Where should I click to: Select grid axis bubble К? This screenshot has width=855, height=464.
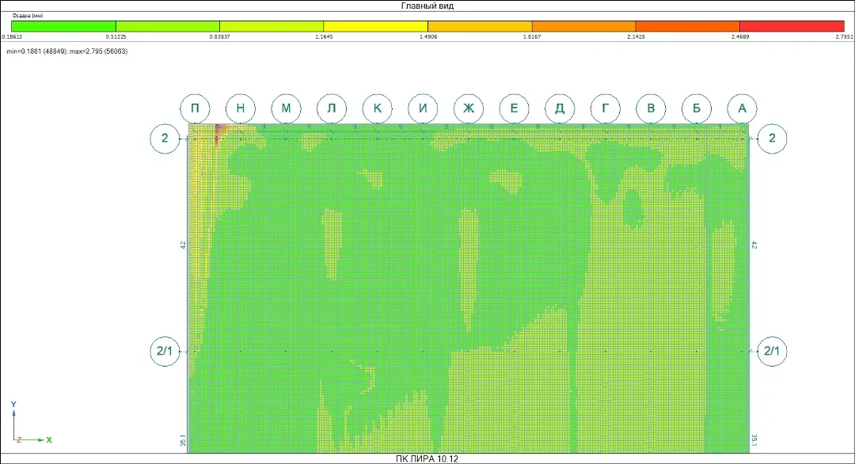[378, 108]
